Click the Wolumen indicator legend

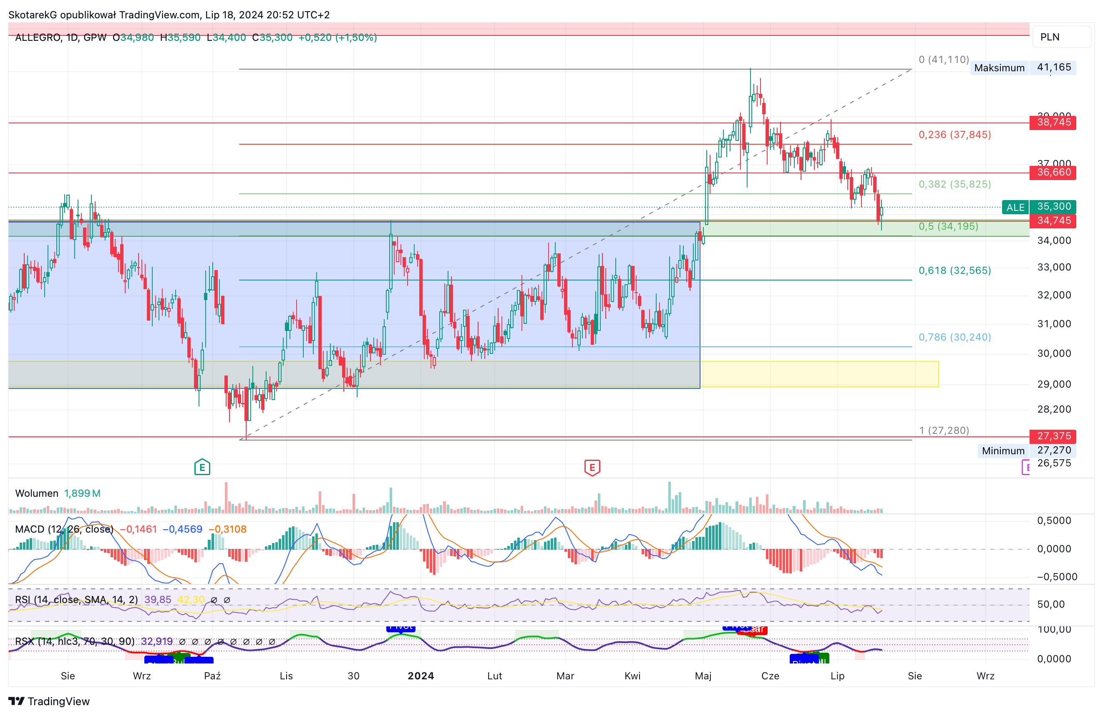(58, 493)
